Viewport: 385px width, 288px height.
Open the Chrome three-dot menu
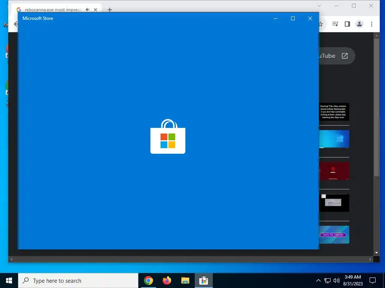[x=371, y=24]
